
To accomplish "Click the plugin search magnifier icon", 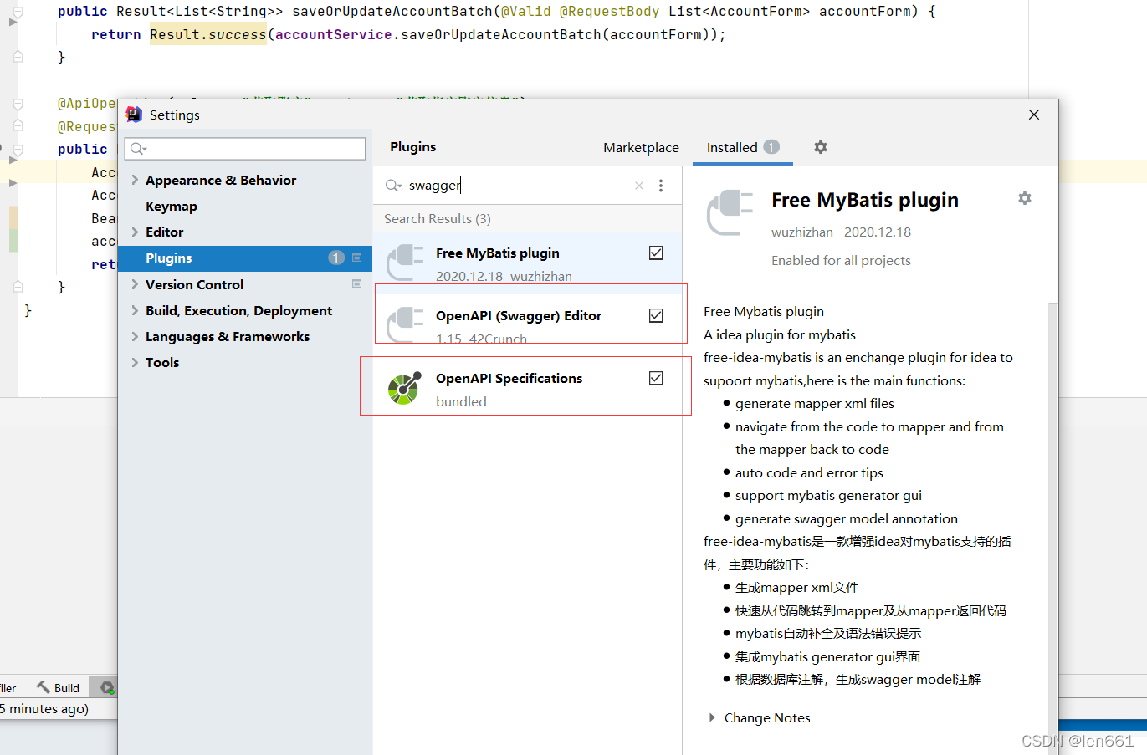I will click(x=392, y=186).
